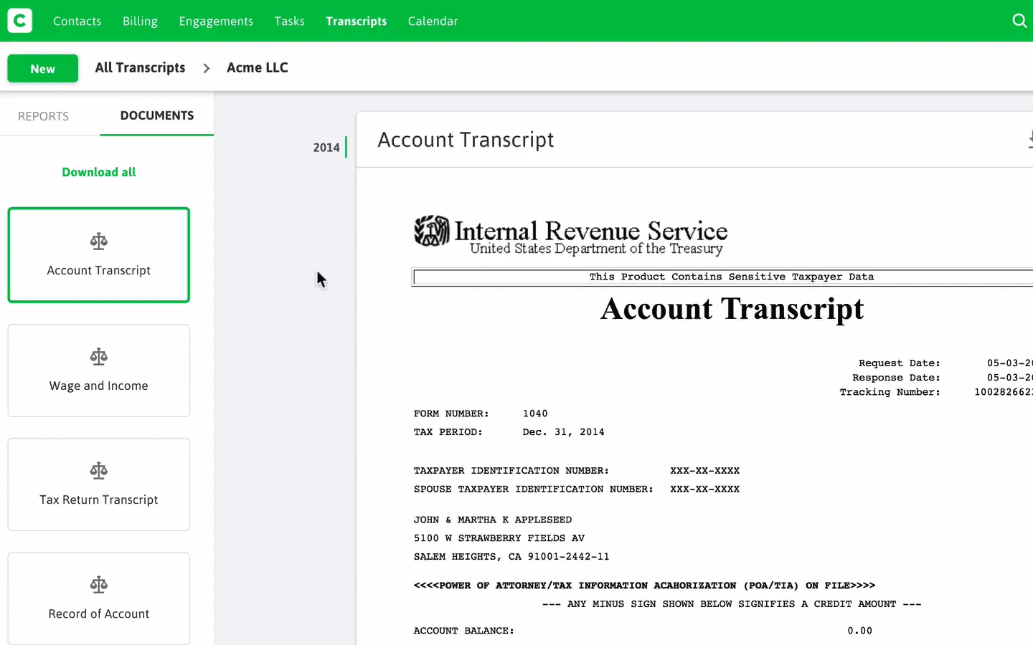Click the POWER OF ATTORNEY notice line
Screen dimensions: 1033x645
coord(644,586)
